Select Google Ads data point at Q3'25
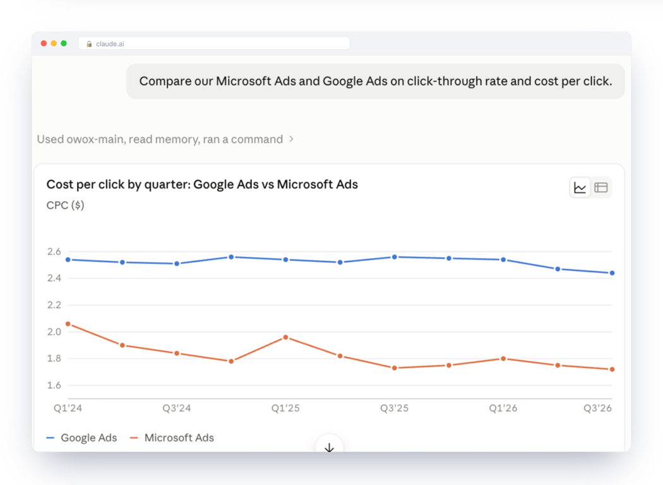 pos(395,257)
